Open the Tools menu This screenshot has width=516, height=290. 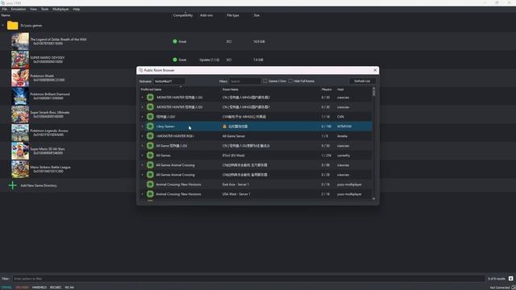tap(44, 9)
